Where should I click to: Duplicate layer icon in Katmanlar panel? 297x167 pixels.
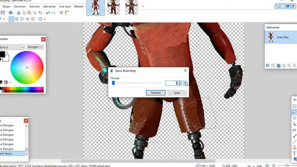point(278,66)
